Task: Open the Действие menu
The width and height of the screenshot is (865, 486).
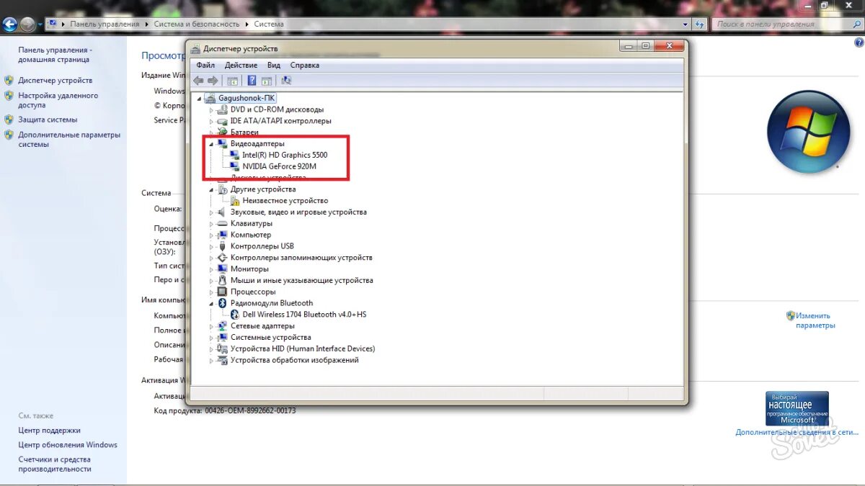Action: point(241,65)
